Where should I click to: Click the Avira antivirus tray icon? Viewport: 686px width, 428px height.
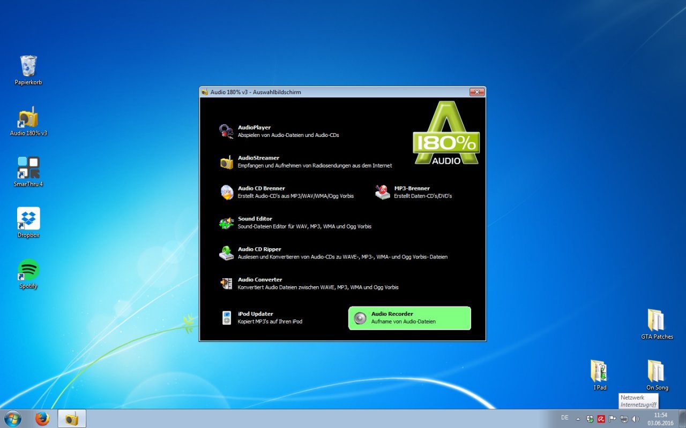click(x=601, y=419)
